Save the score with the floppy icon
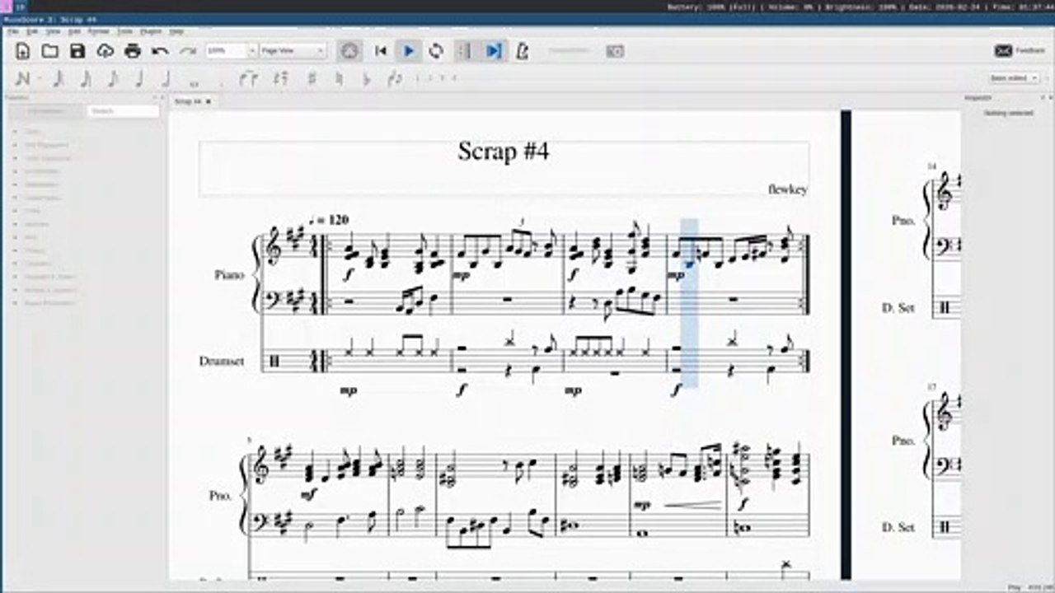This screenshot has width=1055, height=593. pyautogui.click(x=77, y=51)
